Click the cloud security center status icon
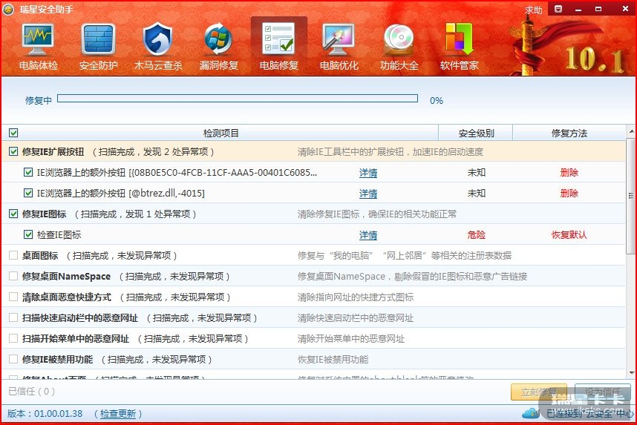637x425 pixels. point(531,414)
